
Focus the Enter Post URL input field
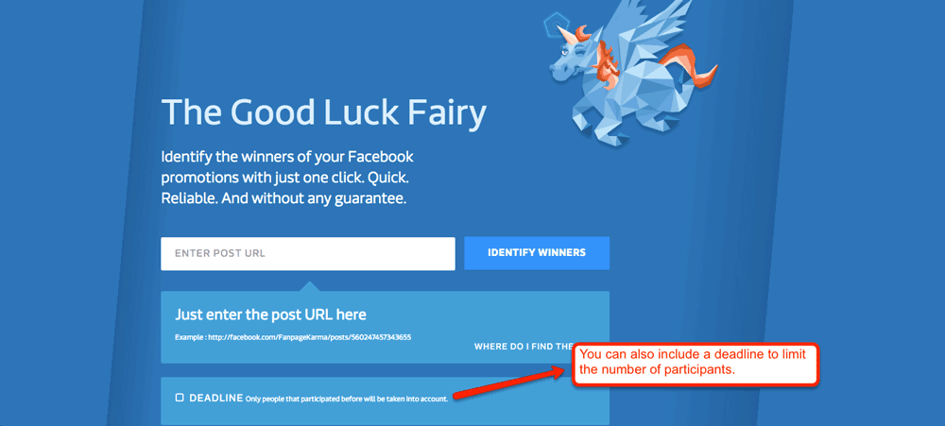click(308, 254)
